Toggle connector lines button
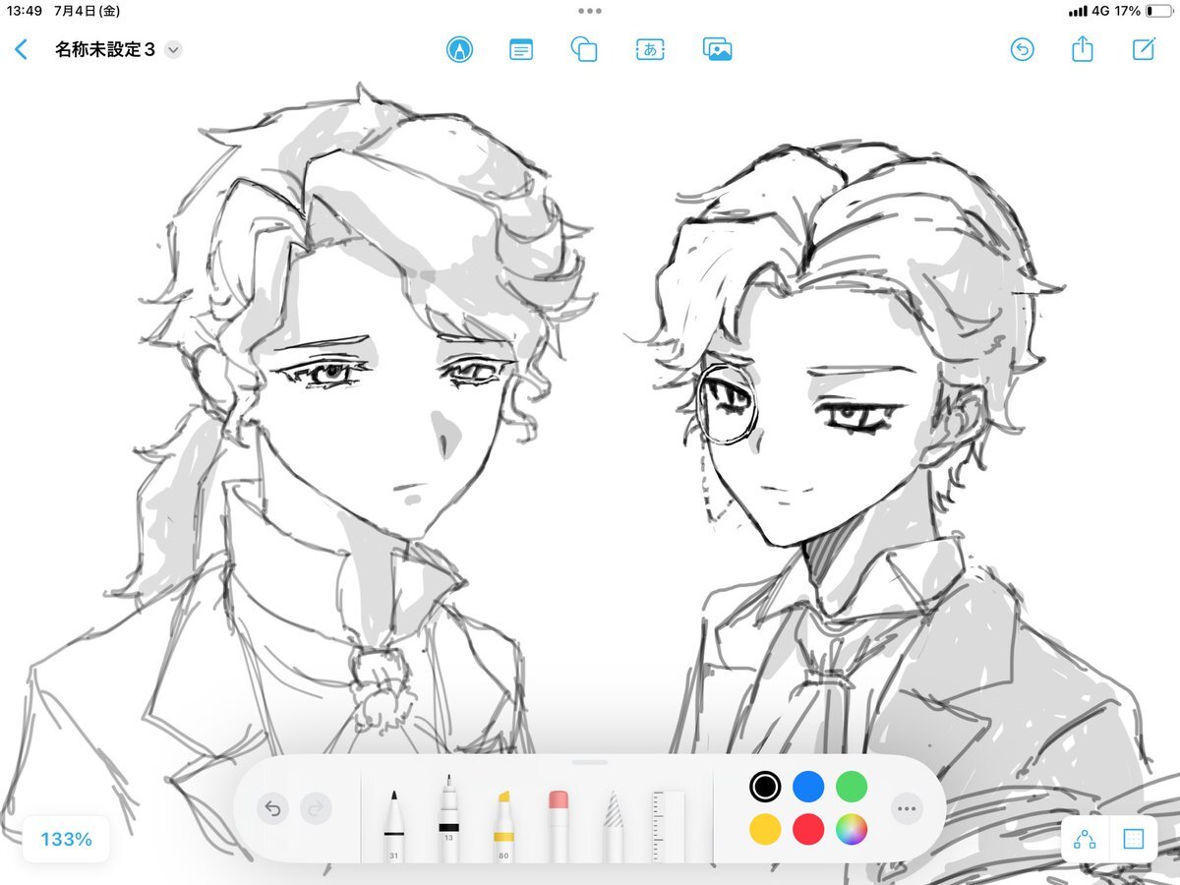Image resolution: width=1180 pixels, height=885 pixels. pyautogui.click(x=1086, y=839)
